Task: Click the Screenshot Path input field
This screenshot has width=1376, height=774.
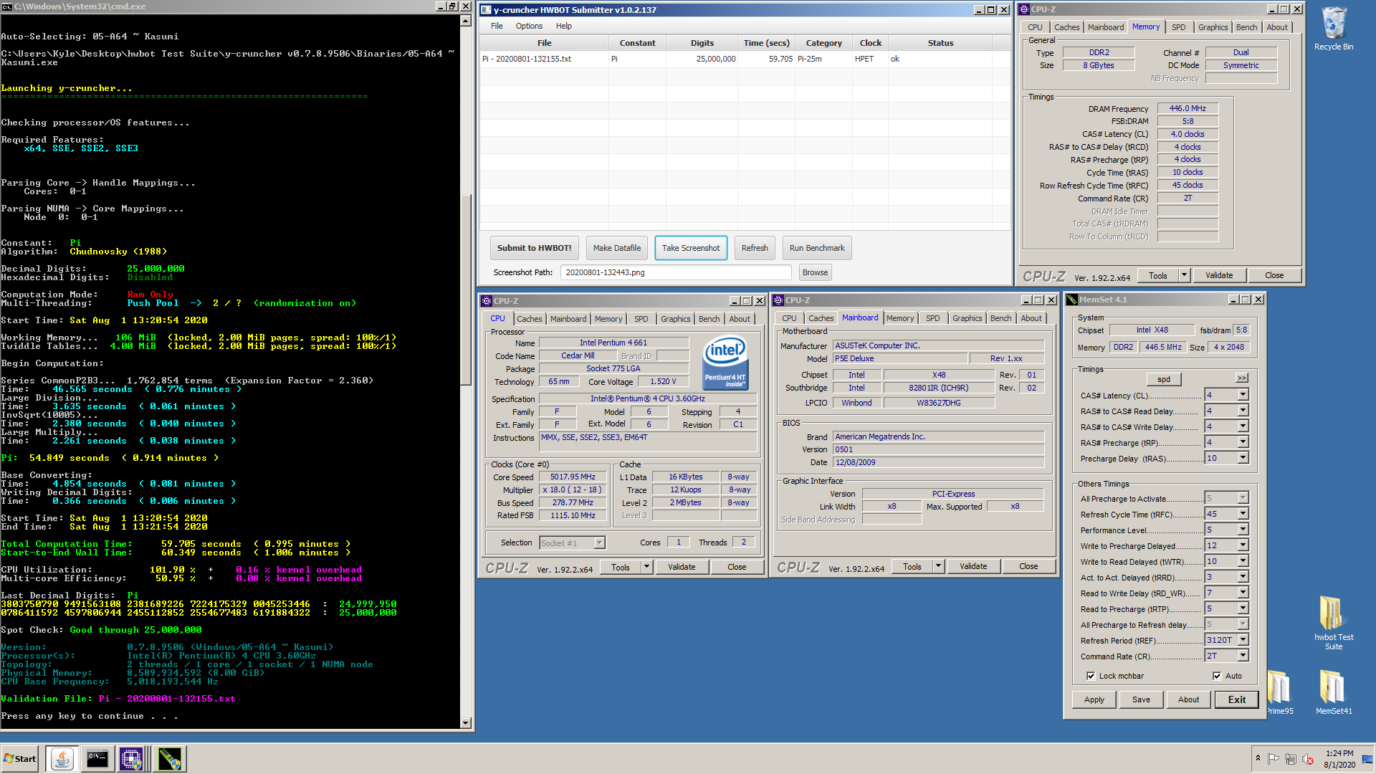Action: coord(676,272)
